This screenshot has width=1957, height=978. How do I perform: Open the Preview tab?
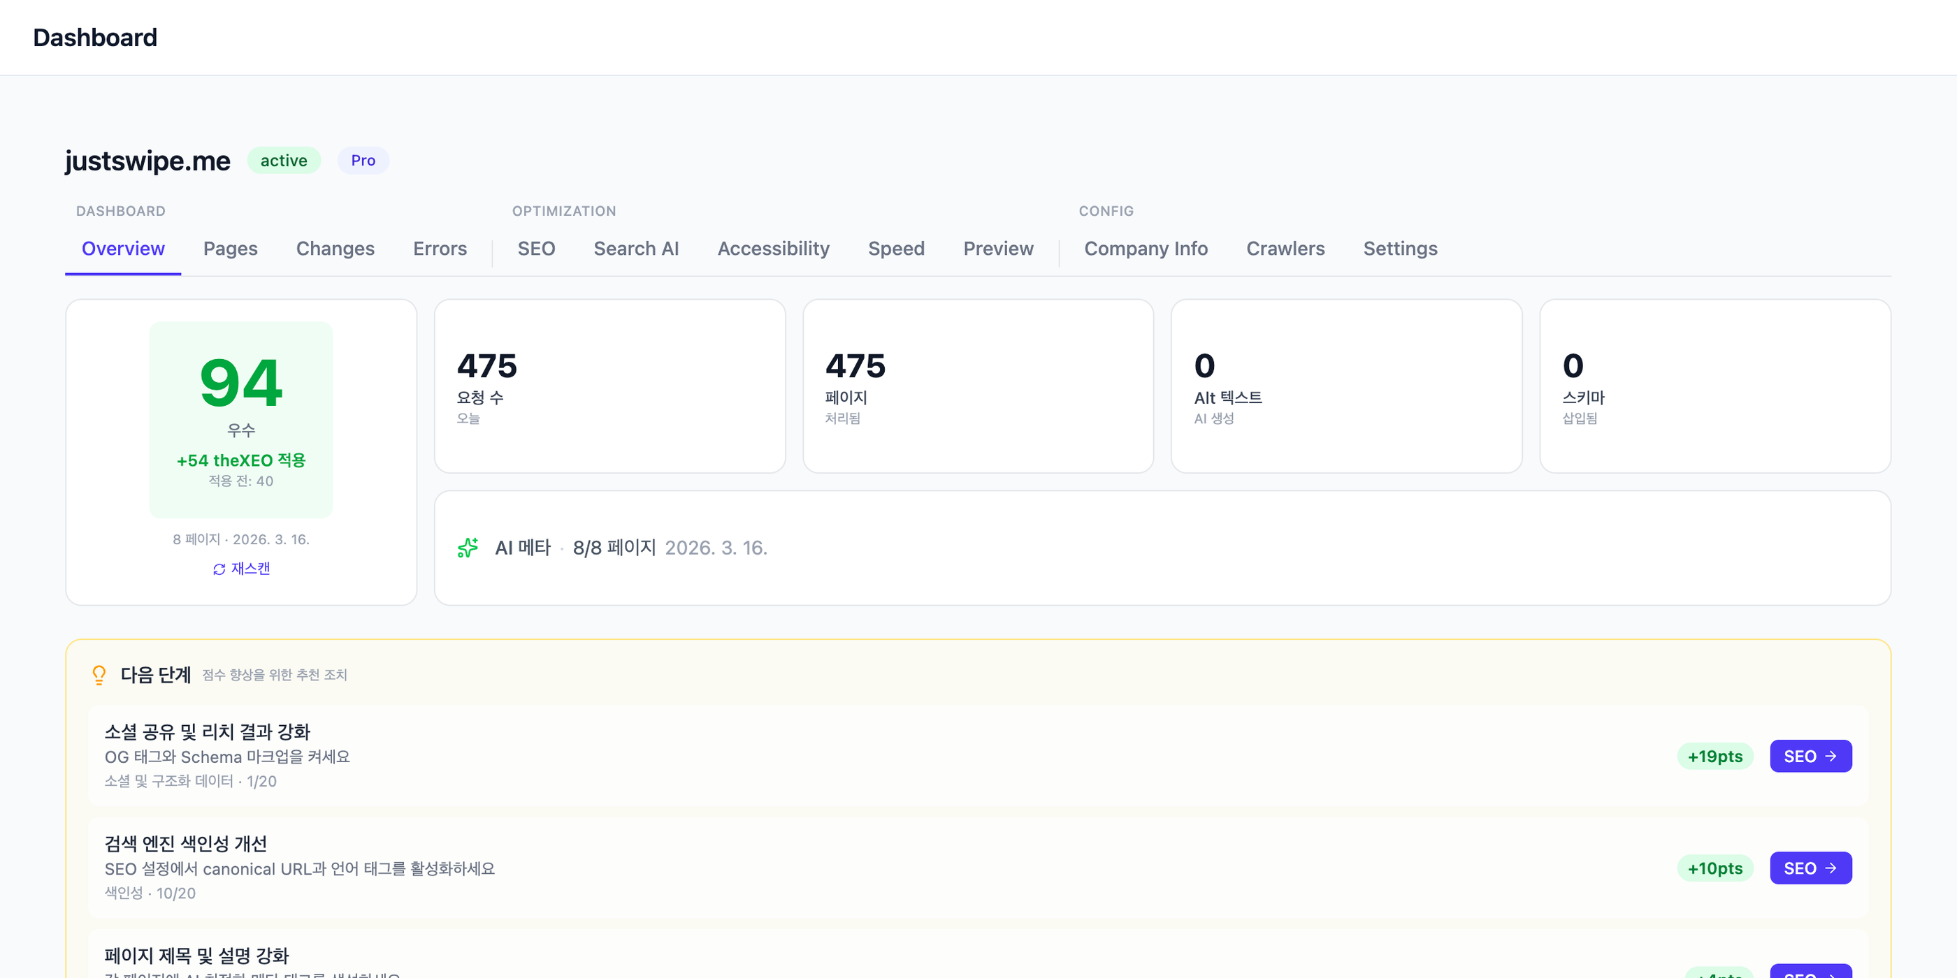coord(997,249)
